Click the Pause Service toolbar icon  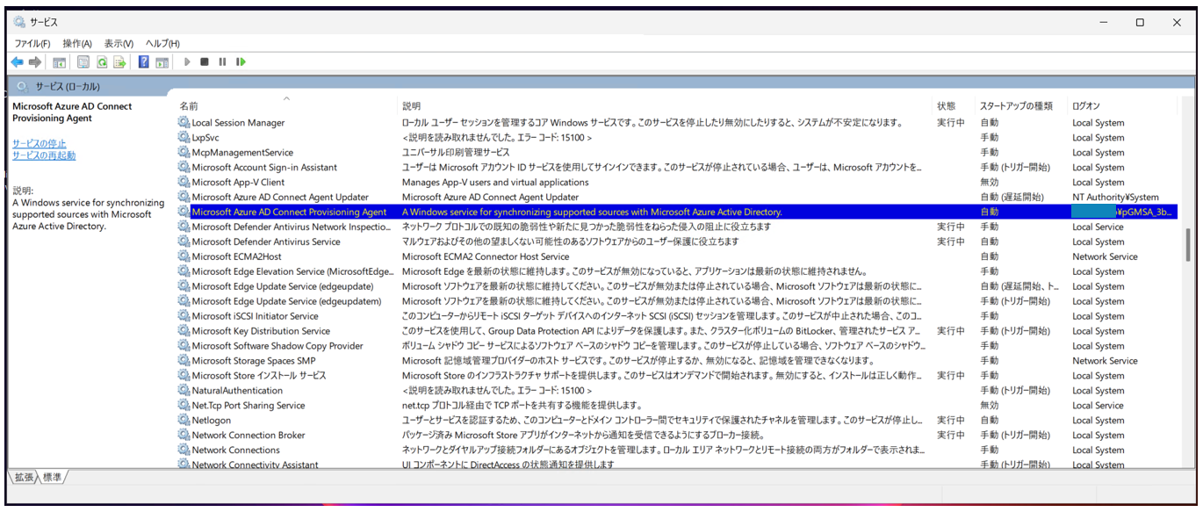click(222, 62)
